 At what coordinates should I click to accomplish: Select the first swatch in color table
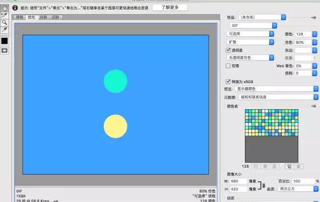tap(247, 111)
